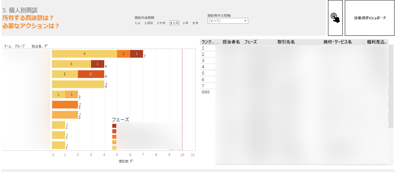Click yellow segment 1 beside light orange segment
The height and width of the screenshot is (172, 396).
point(59,94)
